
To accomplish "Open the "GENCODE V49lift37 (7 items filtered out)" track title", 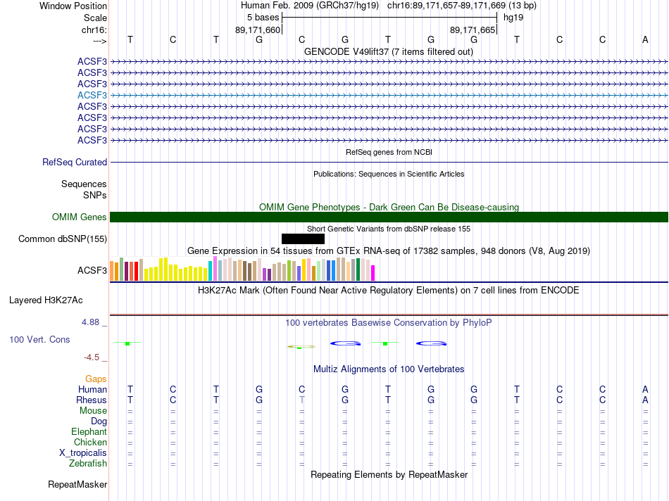I will coord(389,51).
